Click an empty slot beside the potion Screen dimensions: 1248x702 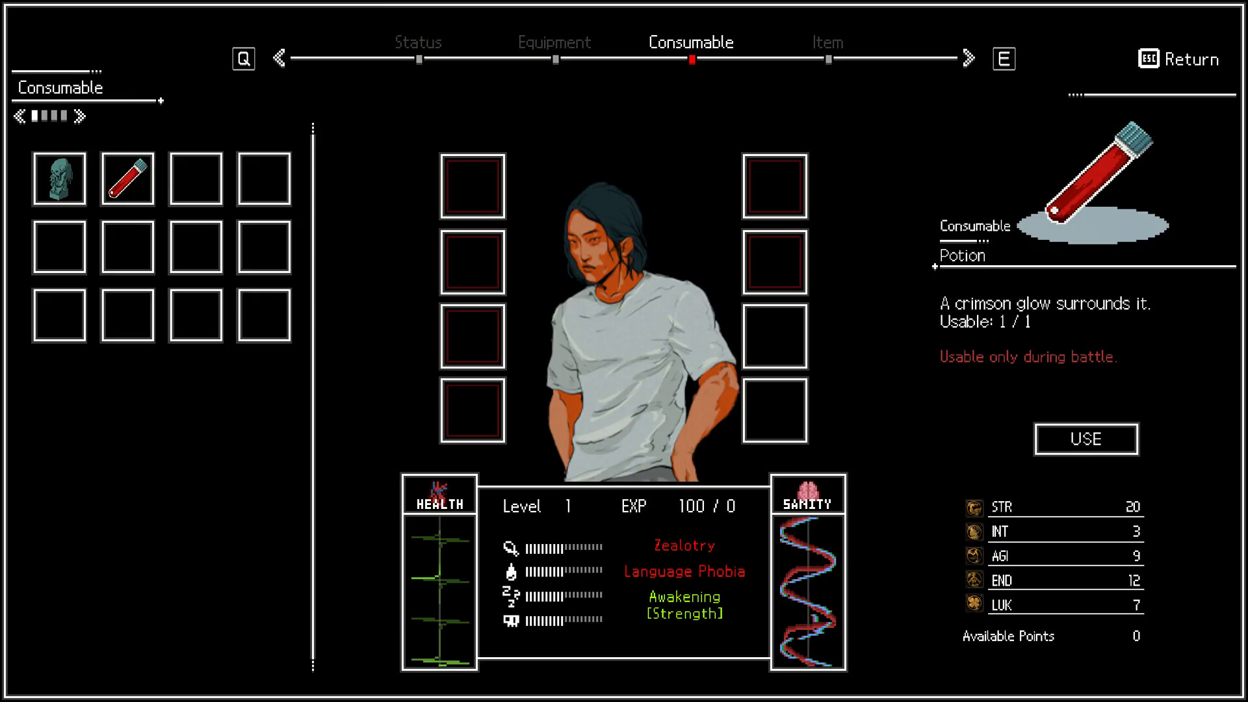click(x=195, y=179)
